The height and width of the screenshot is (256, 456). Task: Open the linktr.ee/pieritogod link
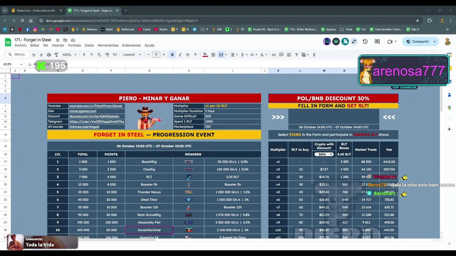[84, 127]
